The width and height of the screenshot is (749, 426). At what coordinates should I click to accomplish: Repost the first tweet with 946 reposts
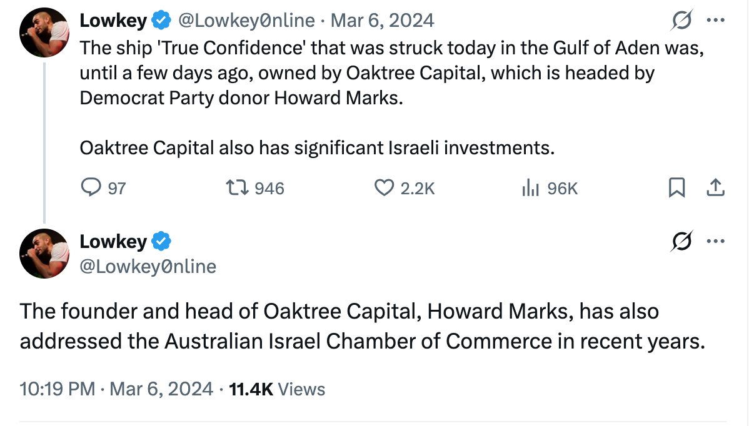237,187
